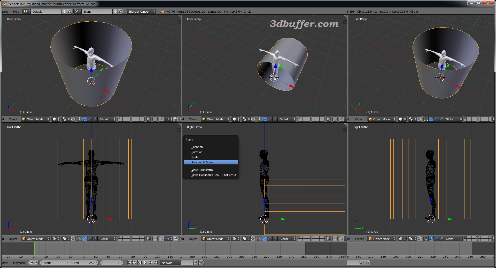Choose Rotation & Scale in Apply menu
Image resolution: width=496 pixels, height=268 pixels.
211,162
